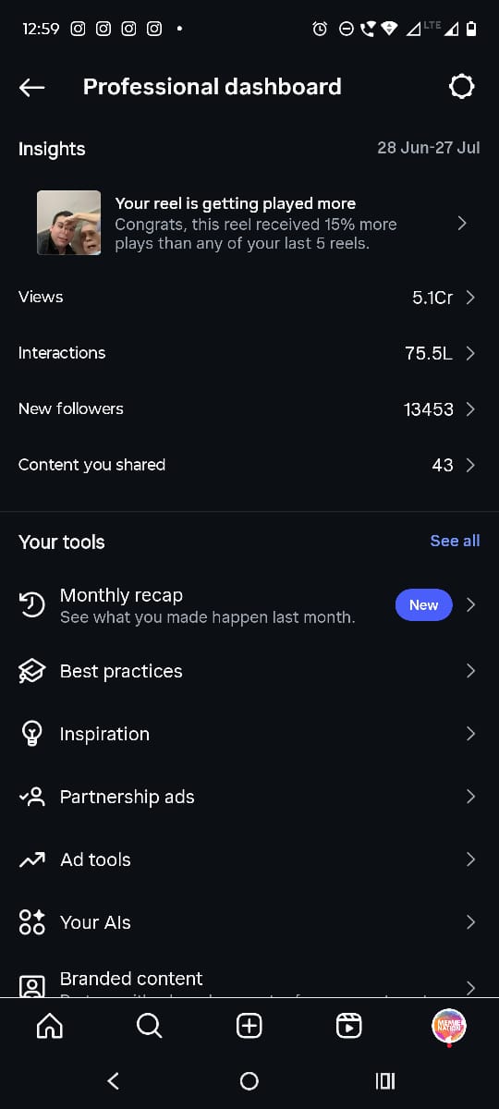Open the Content you shared row
The image size is (499, 1109).
point(249,465)
